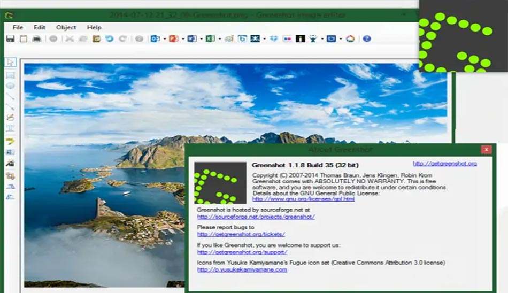Image resolution: width=508 pixels, height=293 pixels.
Task: Select the Obfuscate blur tool
Action: (x=10, y=152)
